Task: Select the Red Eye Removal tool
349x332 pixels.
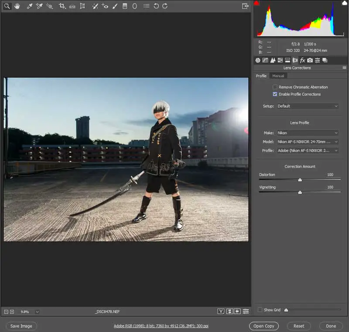Action: [105, 6]
